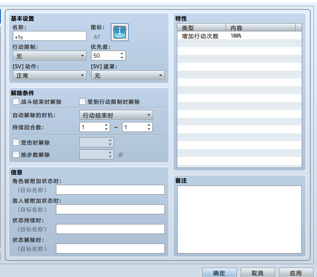Click the 备注 notes text area
Screen dimensions: 317x277
coord(240,219)
